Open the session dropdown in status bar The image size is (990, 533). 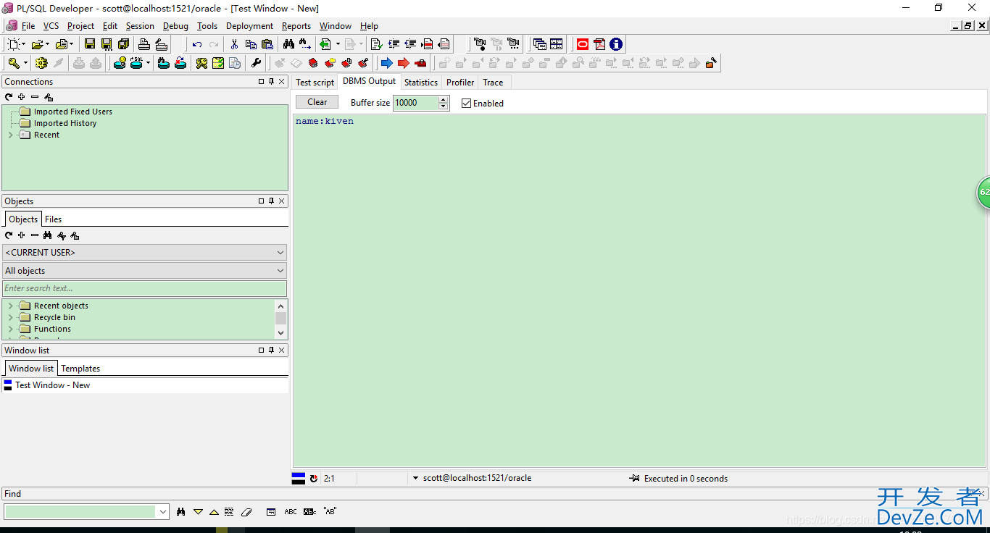point(415,479)
